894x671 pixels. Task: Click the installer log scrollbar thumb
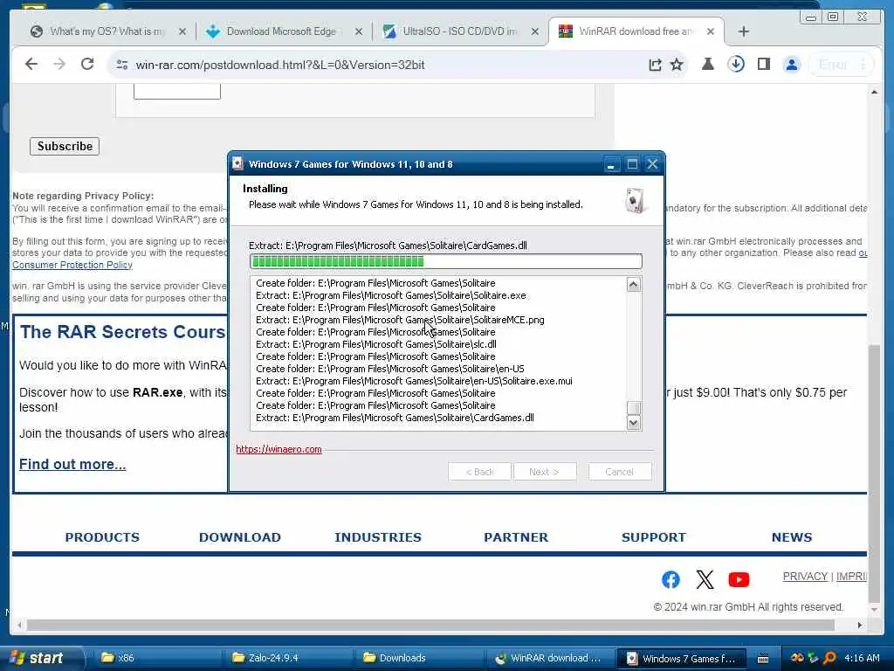[x=634, y=407]
